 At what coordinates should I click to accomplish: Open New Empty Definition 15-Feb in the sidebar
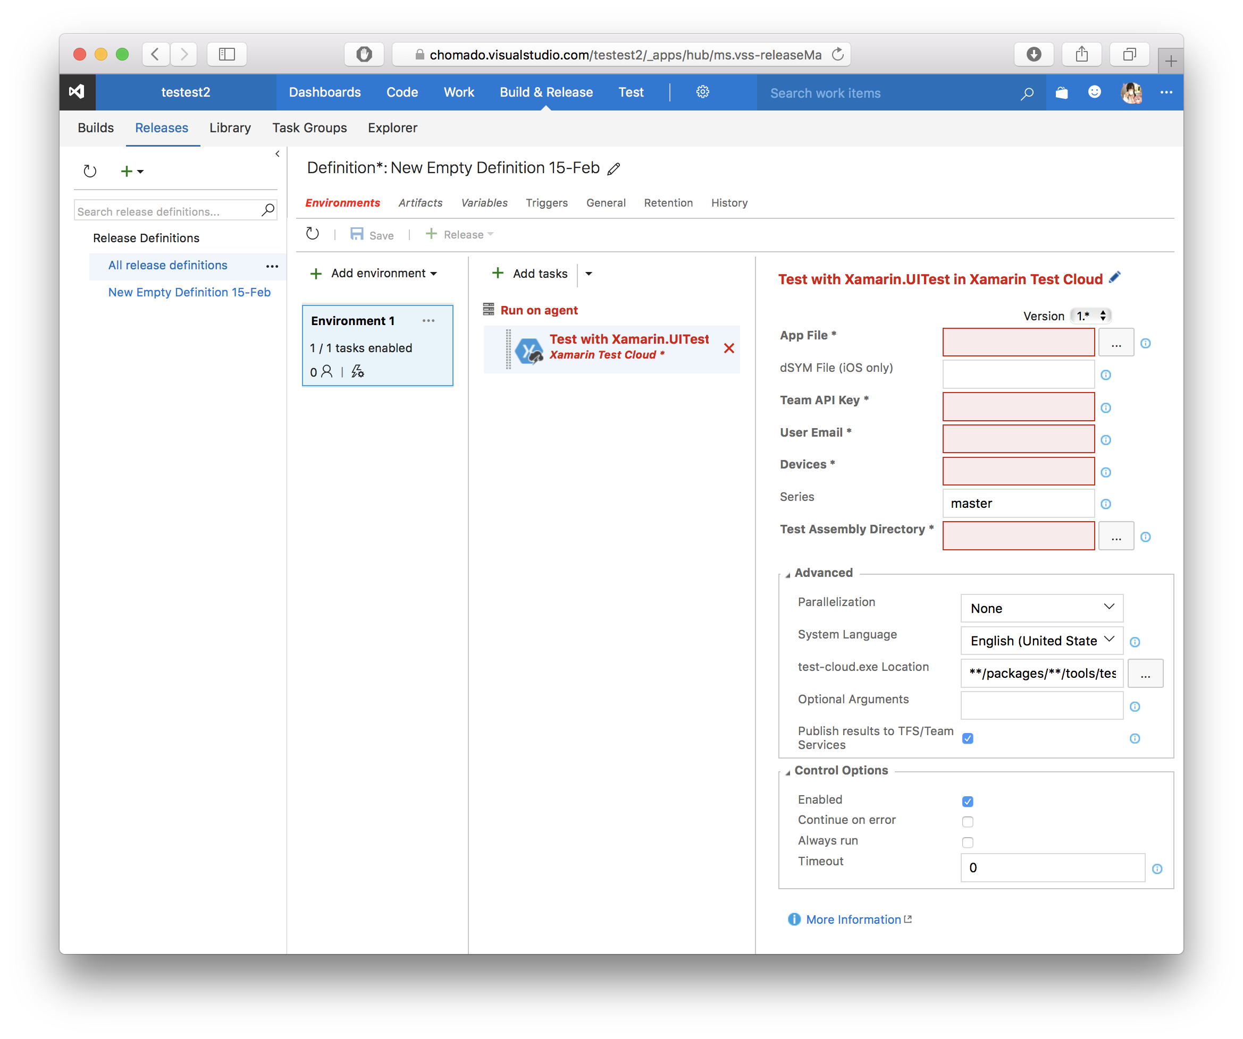[x=189, y=292]
